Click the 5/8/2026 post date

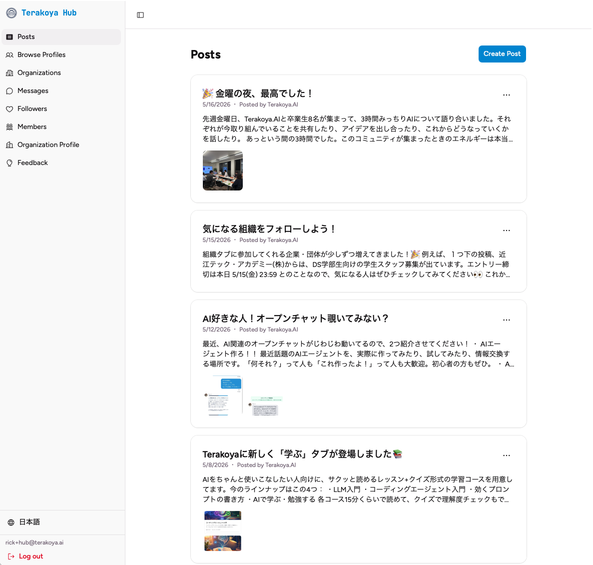pyautogui.click(x=215, y=465)
